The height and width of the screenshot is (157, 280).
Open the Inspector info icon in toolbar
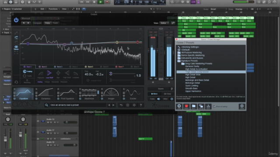(10, 2)
